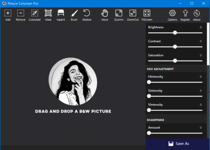Select the Mask tool
Image resolution: width=210 pixels, height=150 pixels.
[x=48, y=13]
